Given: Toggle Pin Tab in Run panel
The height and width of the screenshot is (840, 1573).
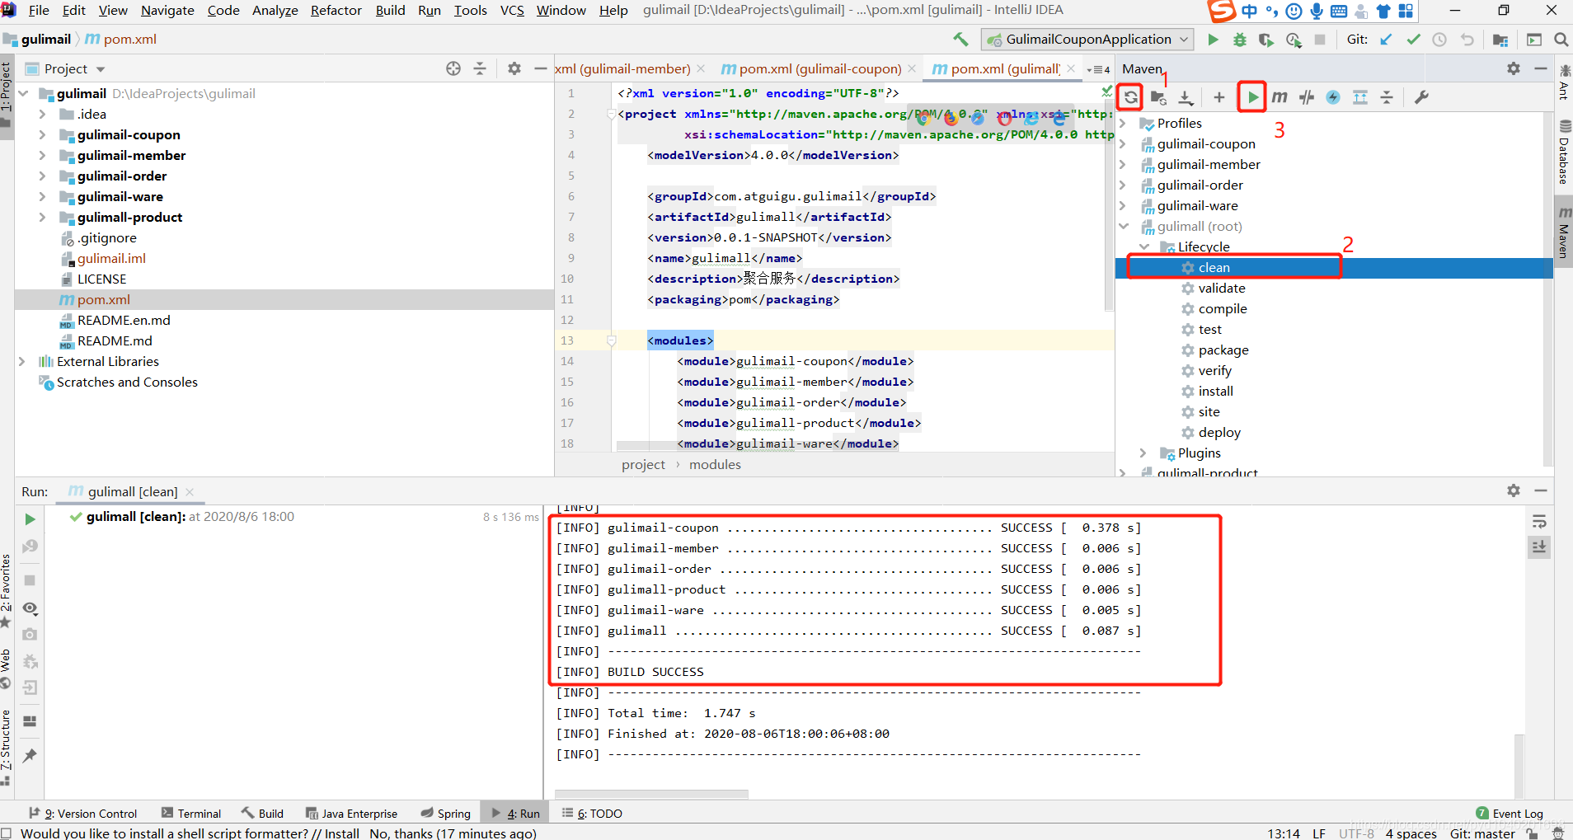Looking at the screenshot, I should click(30, 755).
